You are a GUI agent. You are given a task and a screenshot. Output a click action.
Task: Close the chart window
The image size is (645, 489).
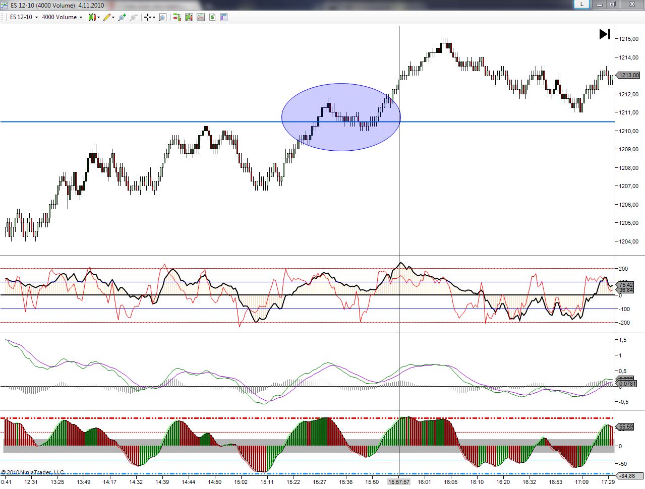tap(631, 4)
